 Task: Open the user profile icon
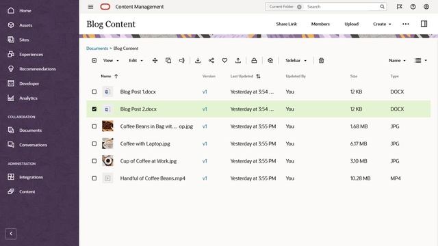426,7
